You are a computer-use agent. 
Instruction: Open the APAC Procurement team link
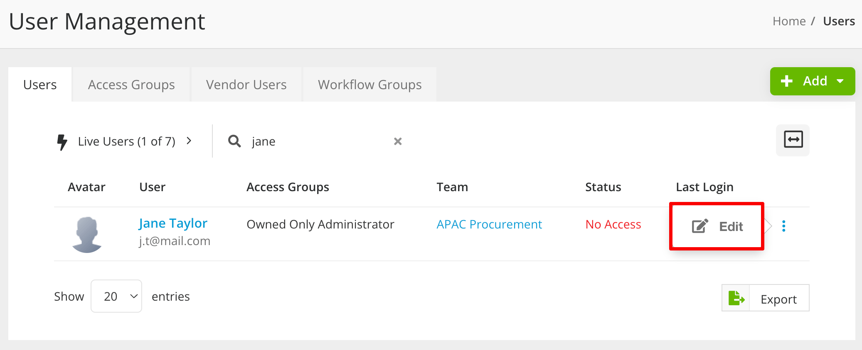(x=489, y=224)
